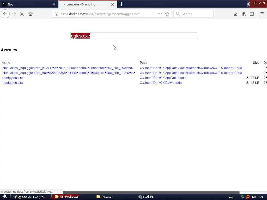Open C:\Users\DarkOK\Downloads path link
The height and width of the screenshot is (200, 267).
coord(161,83)
